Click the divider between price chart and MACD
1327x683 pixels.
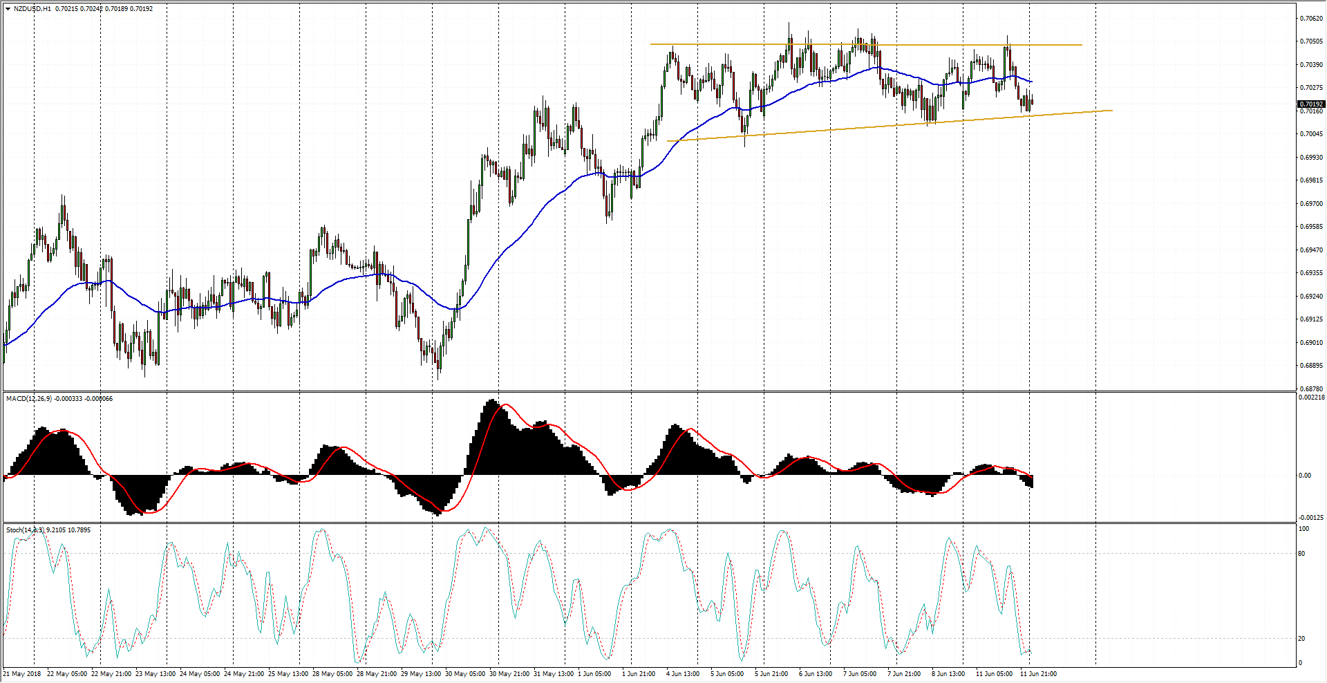tap(650, 392)
